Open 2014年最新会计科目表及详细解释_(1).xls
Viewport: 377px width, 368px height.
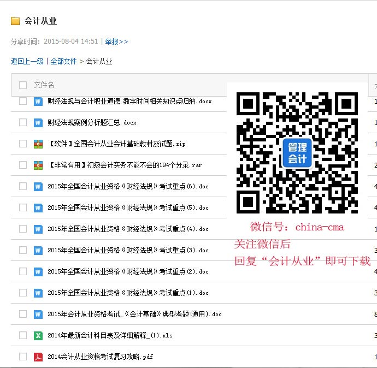(x=110, y=335)
